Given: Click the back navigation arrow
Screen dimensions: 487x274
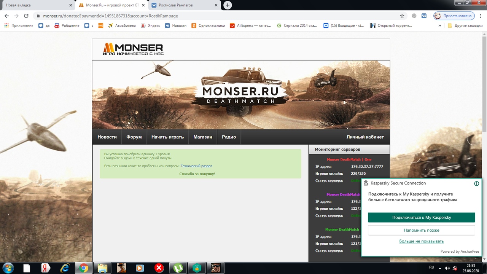Looking at the screenshot, I should [6, 16].
